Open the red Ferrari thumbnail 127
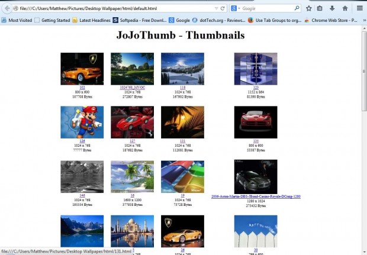 pyautogui.click(x=132, y=122)
